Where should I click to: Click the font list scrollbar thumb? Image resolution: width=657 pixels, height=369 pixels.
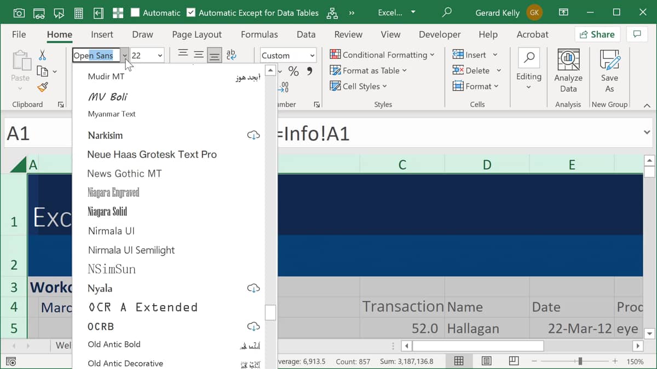[x=270, y=312]
